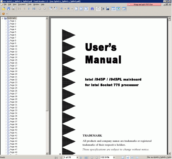Select bookmark Page 45
Image resolution: width=172 pixels, height=159 pixels.
pyautogui.click(x=13, y=144)
